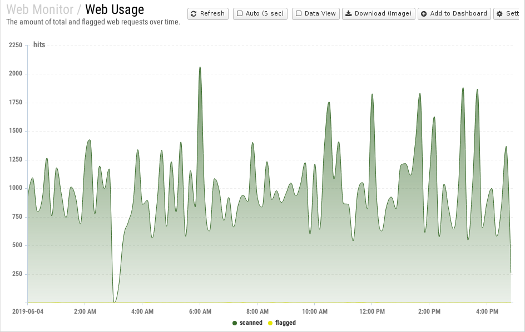Click the 6:00 AM axis label
525x332 pixels.
(x=200, y=311)
